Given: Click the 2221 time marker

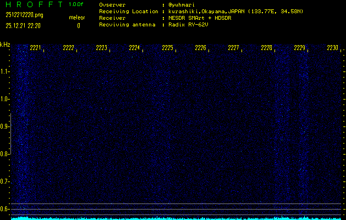Looking at the screenshot, I should click(35, 48).
